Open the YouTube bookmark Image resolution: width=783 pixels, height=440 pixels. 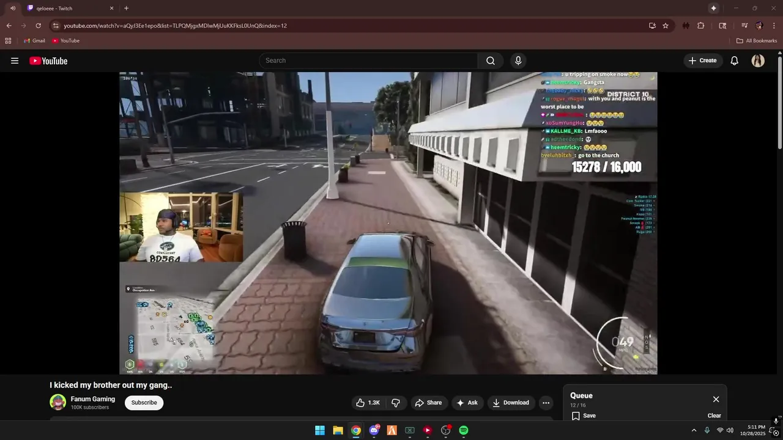point(65,41)
